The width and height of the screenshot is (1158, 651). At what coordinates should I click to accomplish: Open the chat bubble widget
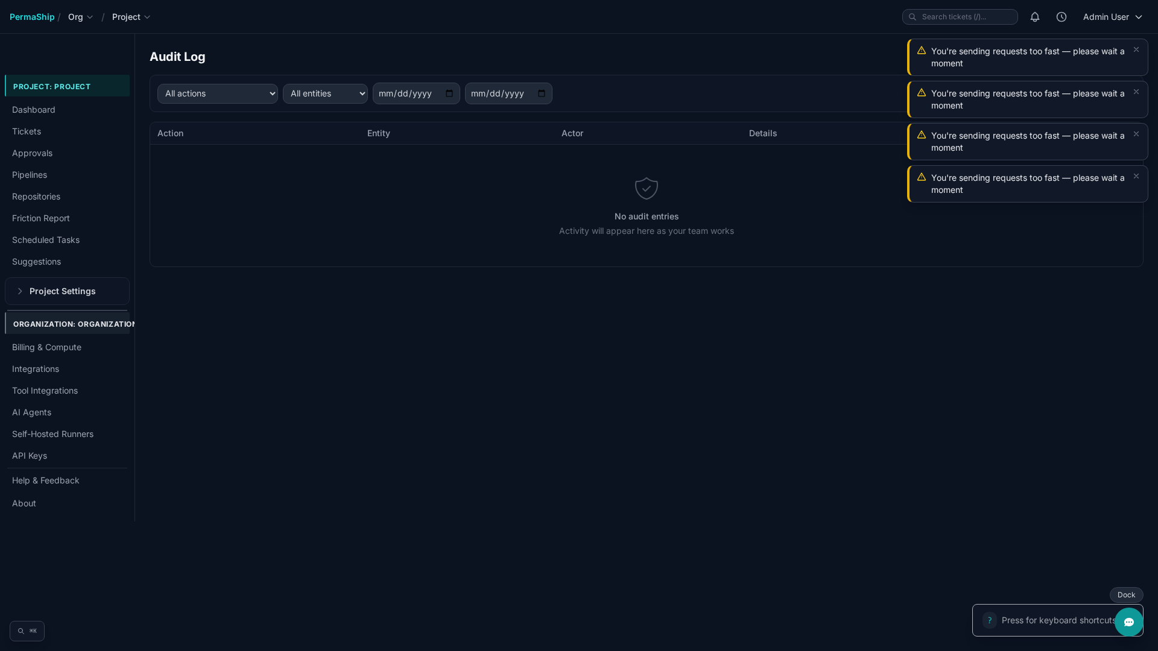coord(1129,622)
